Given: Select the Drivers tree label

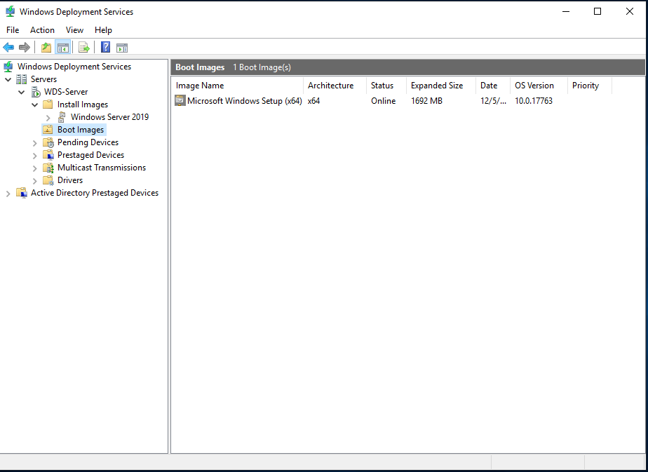Looking at the screenshot, I should pos(70,180).
